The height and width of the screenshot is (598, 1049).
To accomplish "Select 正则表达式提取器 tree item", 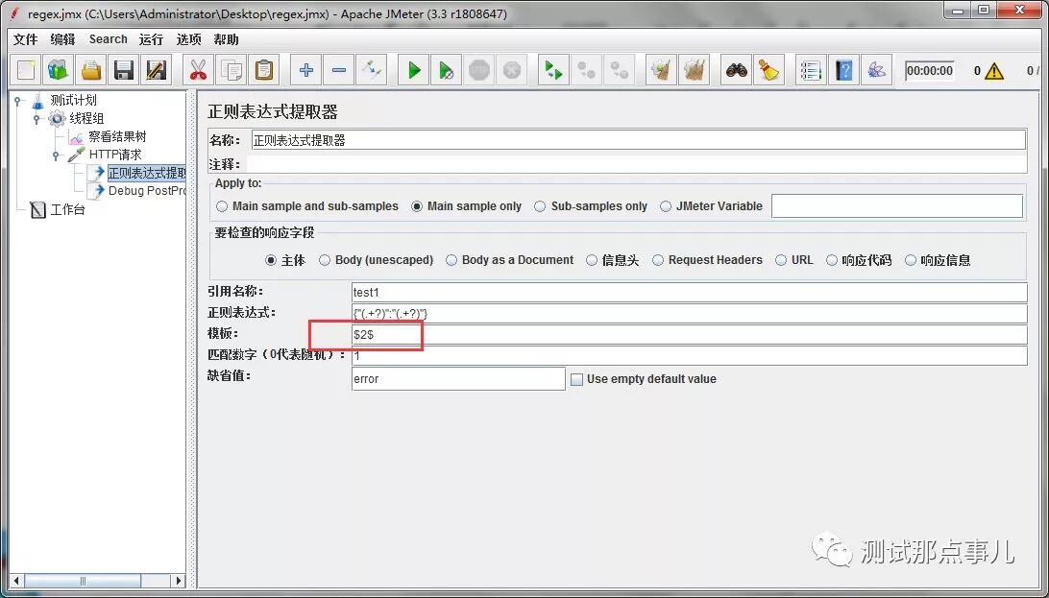I will point(147,173).
